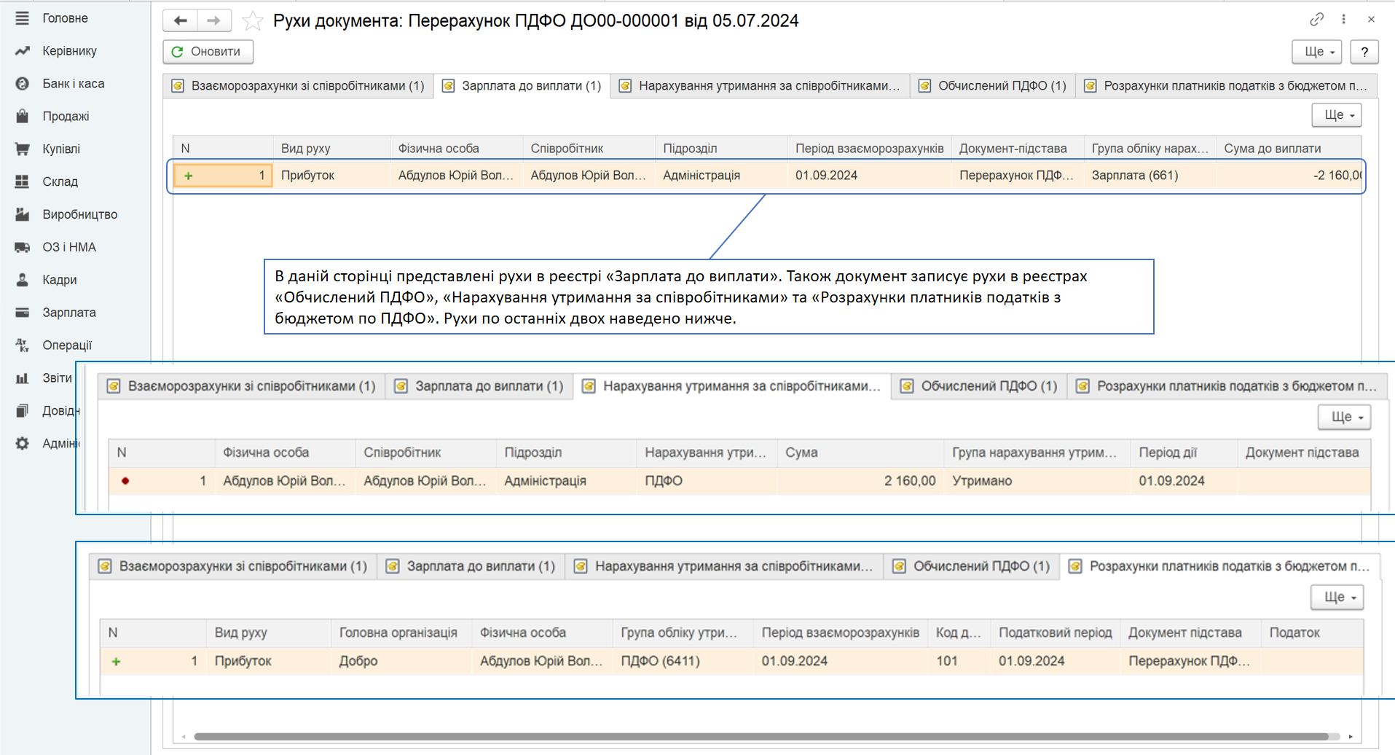
Task: Open Виробництво factory icon
Action: point(22,214)
